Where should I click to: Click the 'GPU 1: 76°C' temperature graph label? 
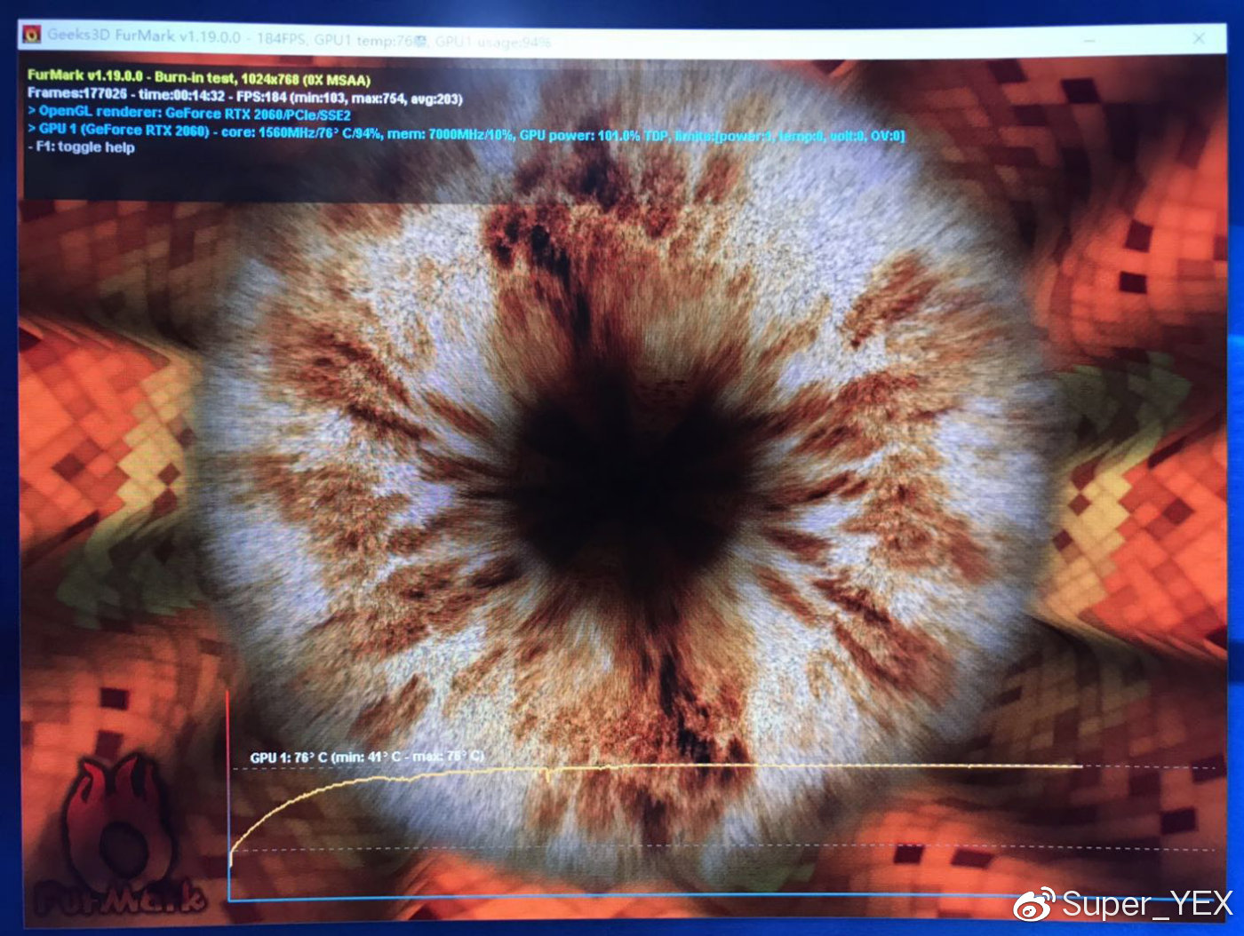click(x=366, y=758)
